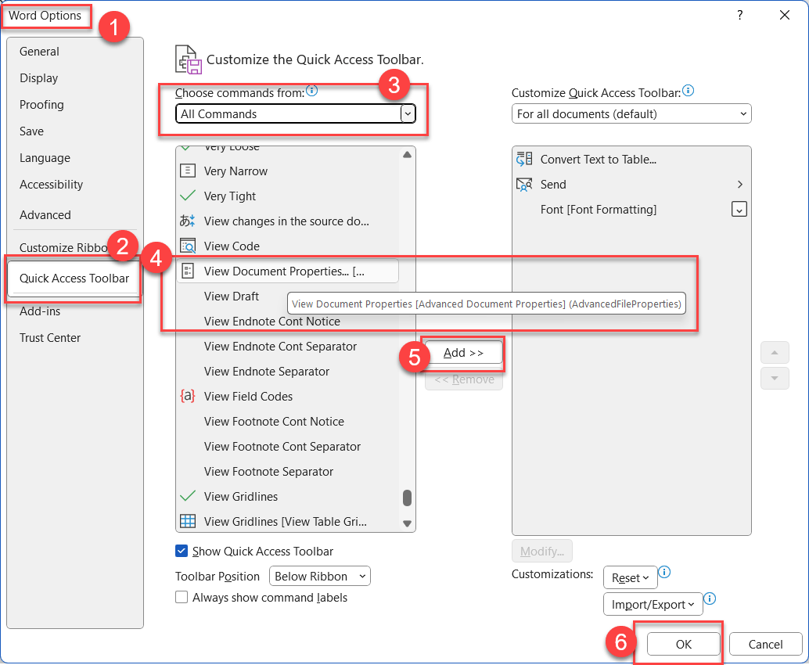The width and height of the screenshot is (809, 665).
Task: Click the View Document Properties icon
Action: point(188,271)
